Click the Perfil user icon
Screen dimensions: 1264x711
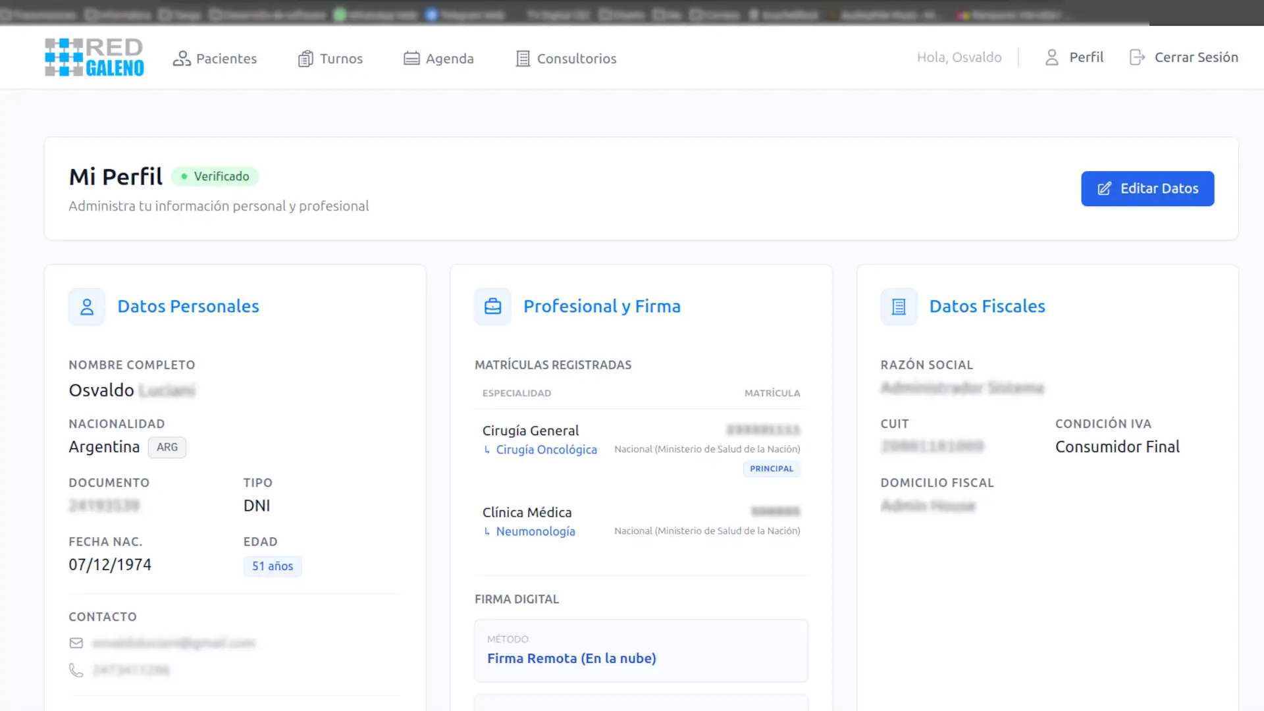click(1051, 57)
